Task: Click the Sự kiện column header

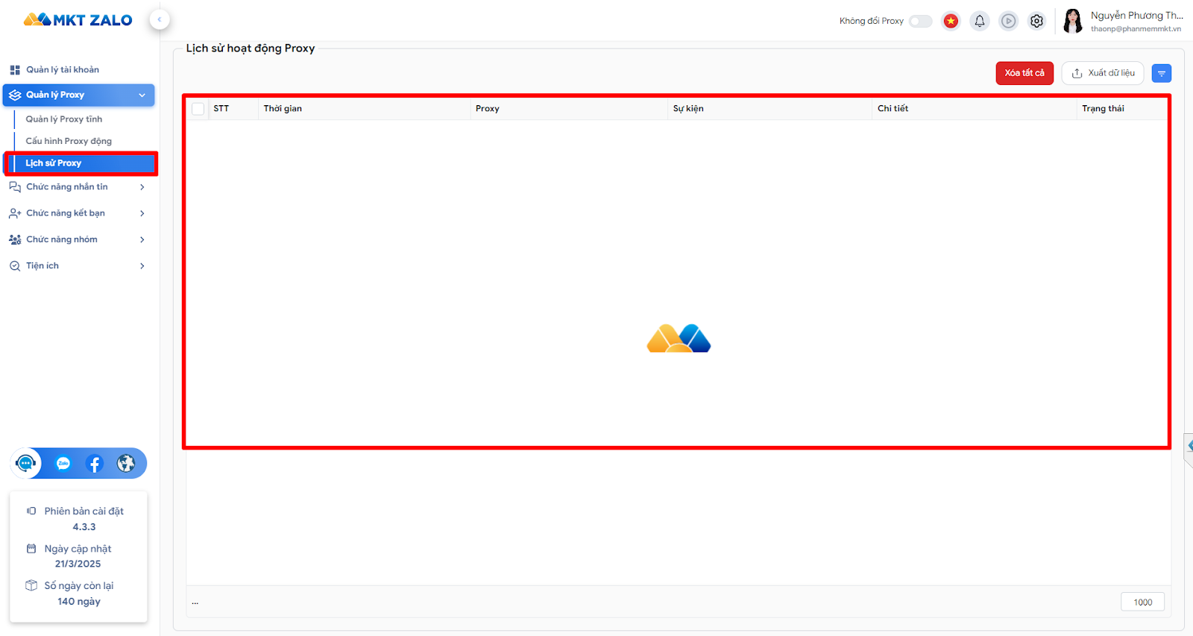Action: (688, 109)
